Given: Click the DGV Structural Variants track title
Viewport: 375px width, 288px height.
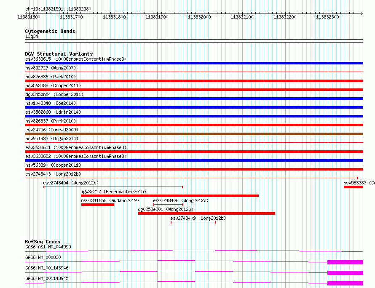Looking at the screenshot, I should click(59, 54).
